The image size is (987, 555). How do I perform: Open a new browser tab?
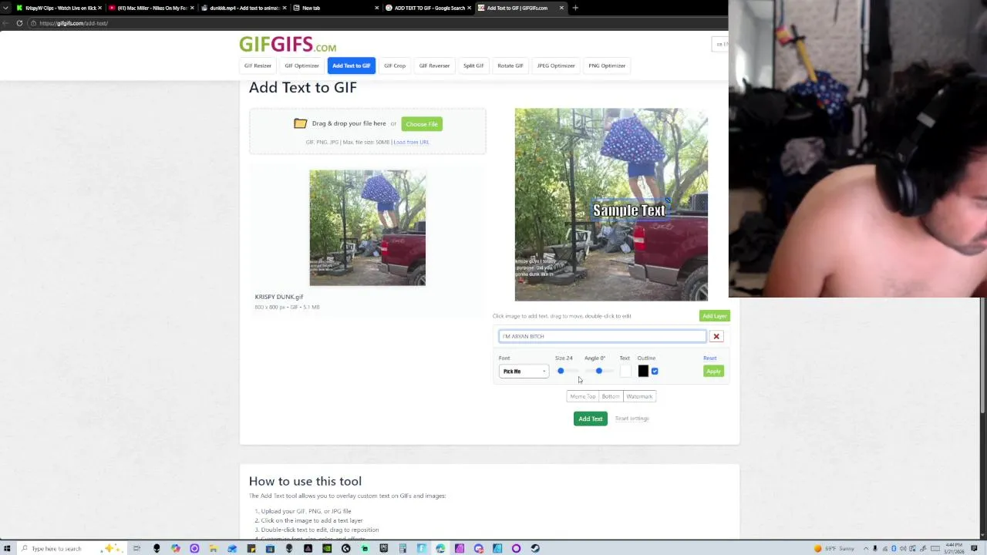[575, 8]
